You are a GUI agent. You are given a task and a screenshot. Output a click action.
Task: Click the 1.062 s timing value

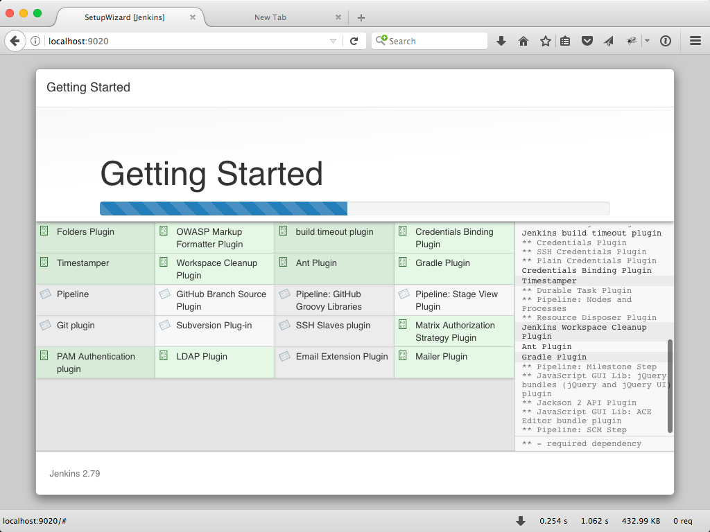[x=594, y=521]
